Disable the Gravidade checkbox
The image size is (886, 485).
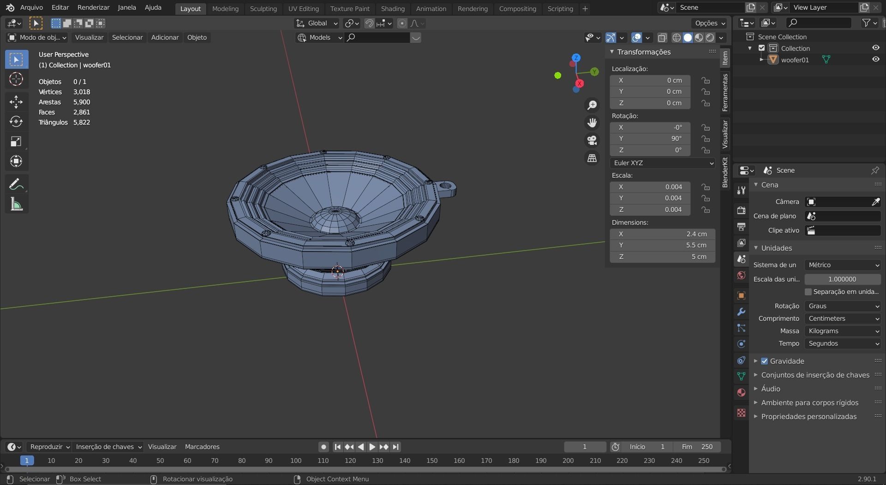(764, 361)
